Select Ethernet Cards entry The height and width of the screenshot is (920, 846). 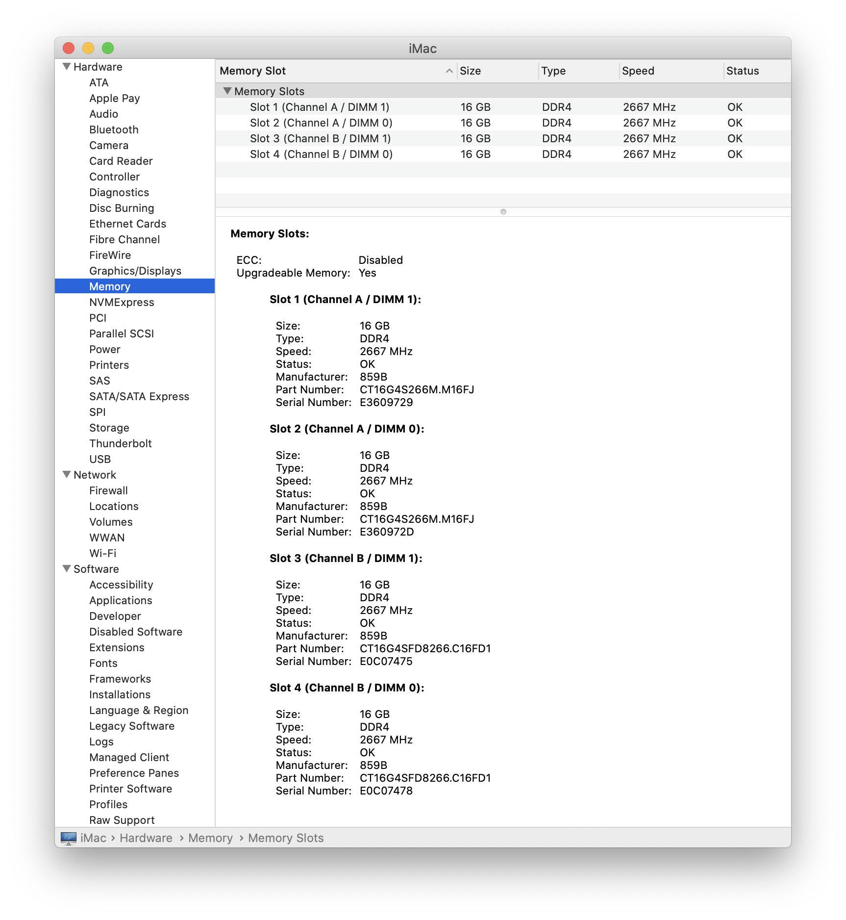tap(128, 224)
